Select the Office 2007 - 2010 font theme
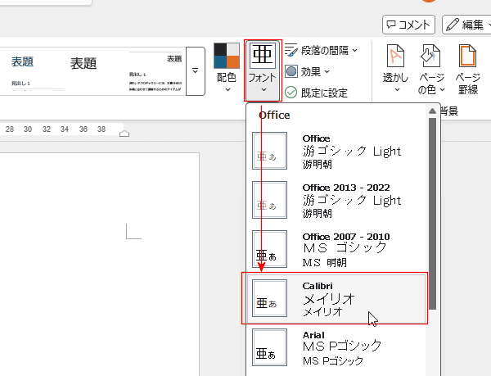This screenshot has width=491, height=376. pos(336,249)
